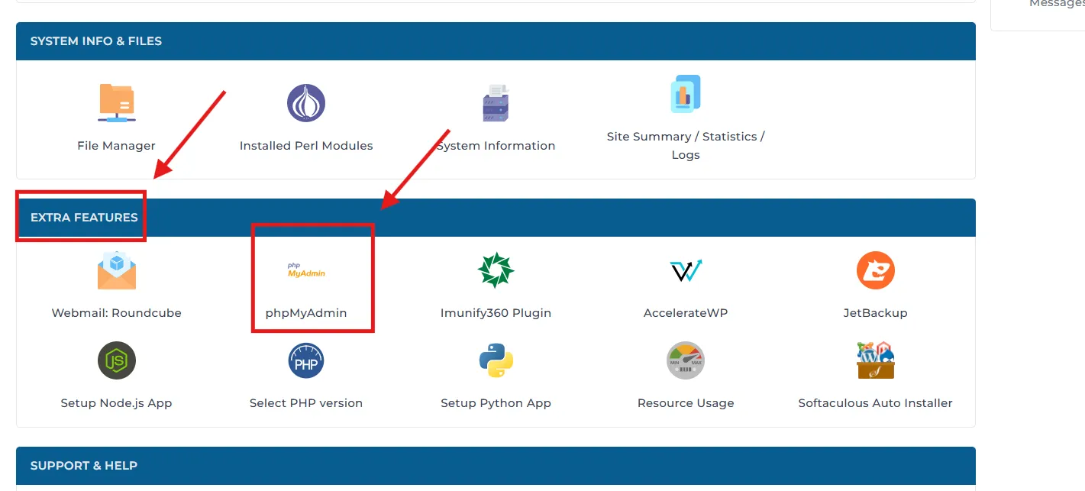Click the "Softaculous Auto Installer" text label
1085x491 pixels.
click(x=875, y=403)
